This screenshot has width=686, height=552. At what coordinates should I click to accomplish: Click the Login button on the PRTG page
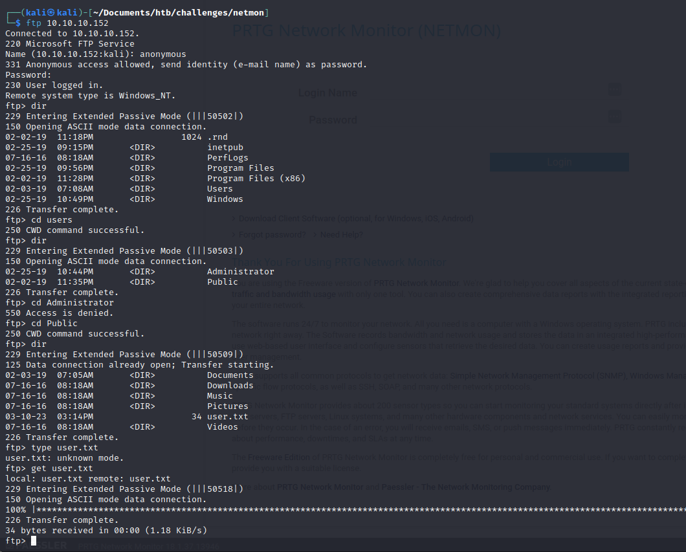point(559,162)
